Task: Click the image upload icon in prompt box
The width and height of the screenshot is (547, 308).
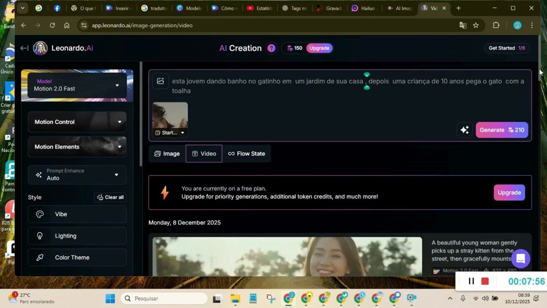Action: tap(160, 81)
